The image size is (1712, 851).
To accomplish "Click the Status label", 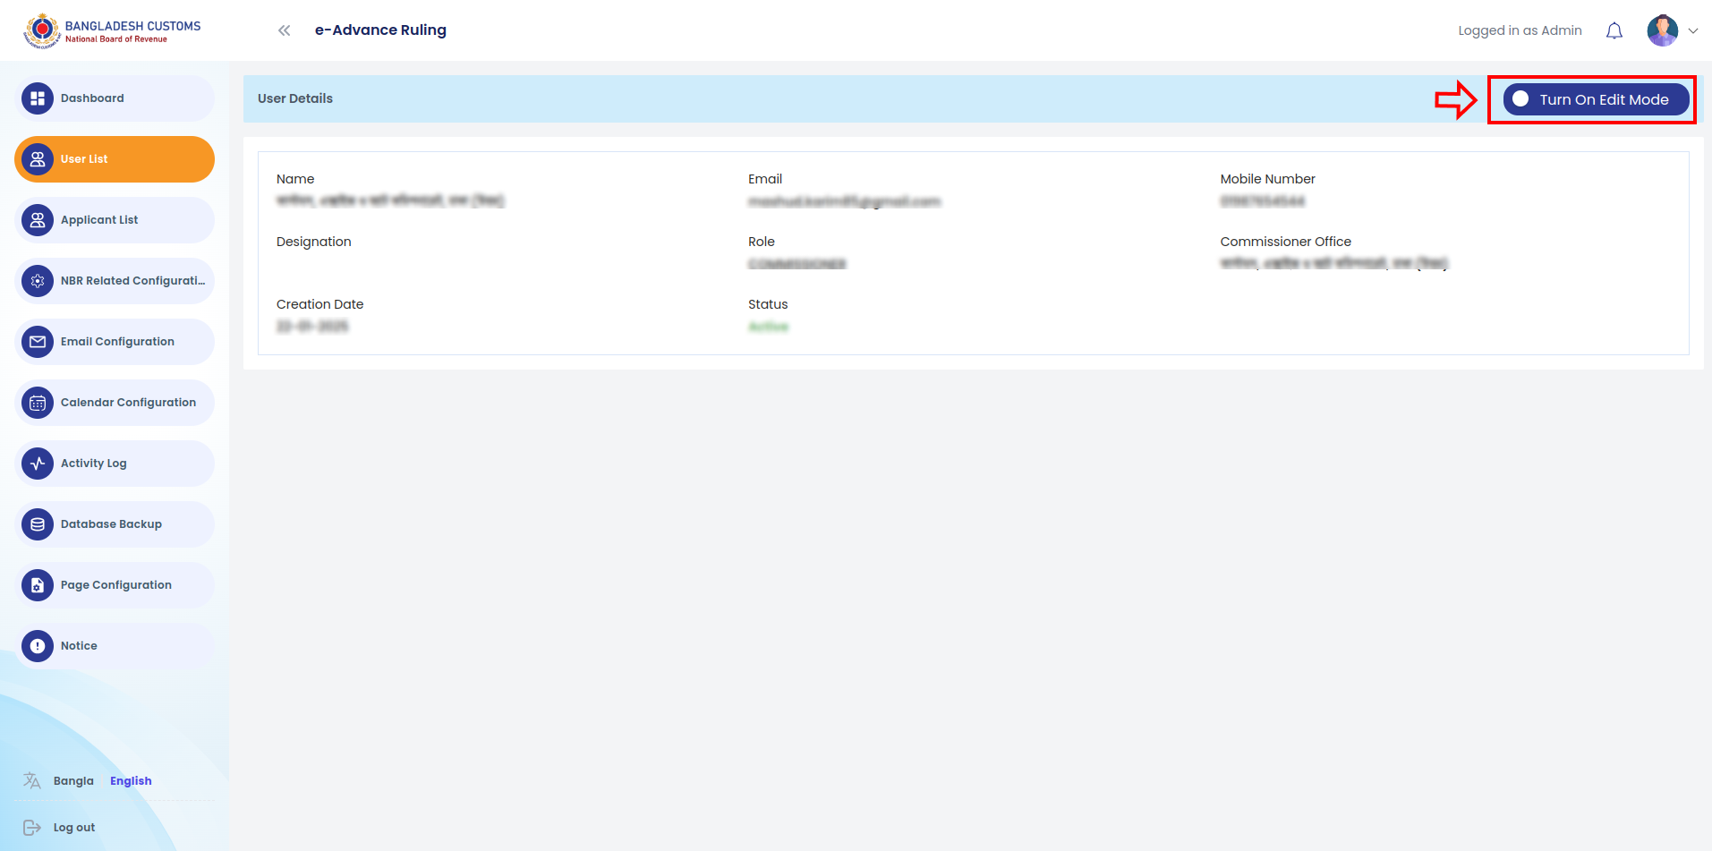I will (768, 304).
